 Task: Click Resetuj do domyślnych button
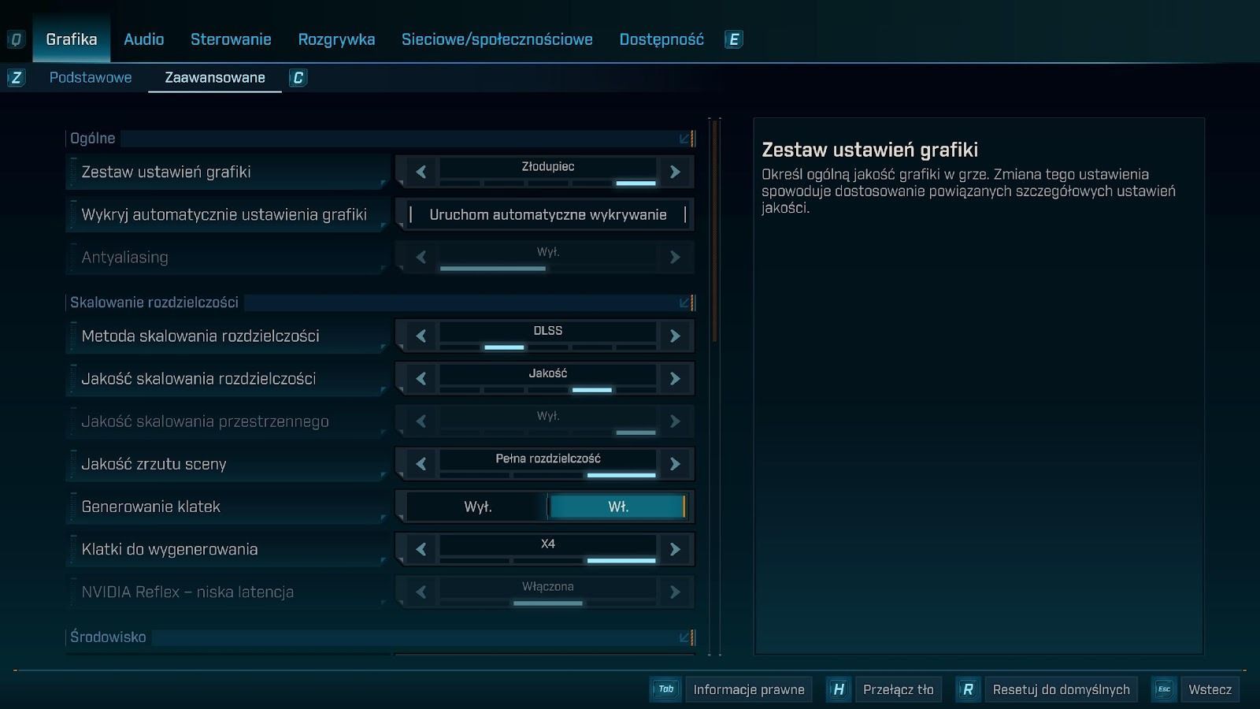[1060, 689]
